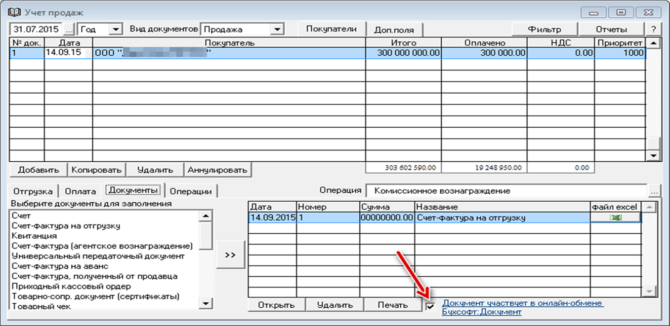Screen dimensions: 670x326
Task: Click the НДС column header
Action: pyautogui.click(x=561, y=43)
